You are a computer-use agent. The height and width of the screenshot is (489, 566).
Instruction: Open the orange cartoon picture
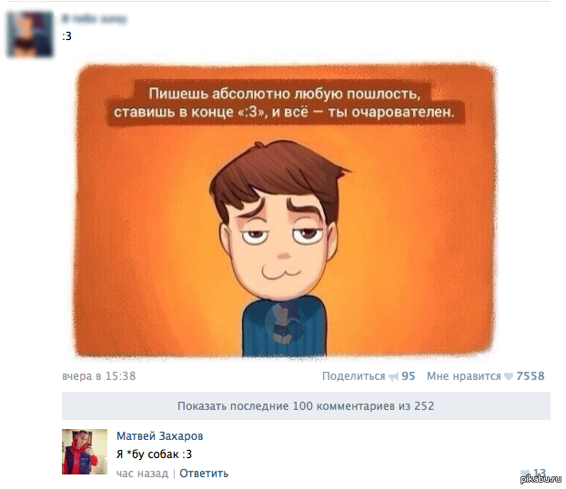pos(285,210)
